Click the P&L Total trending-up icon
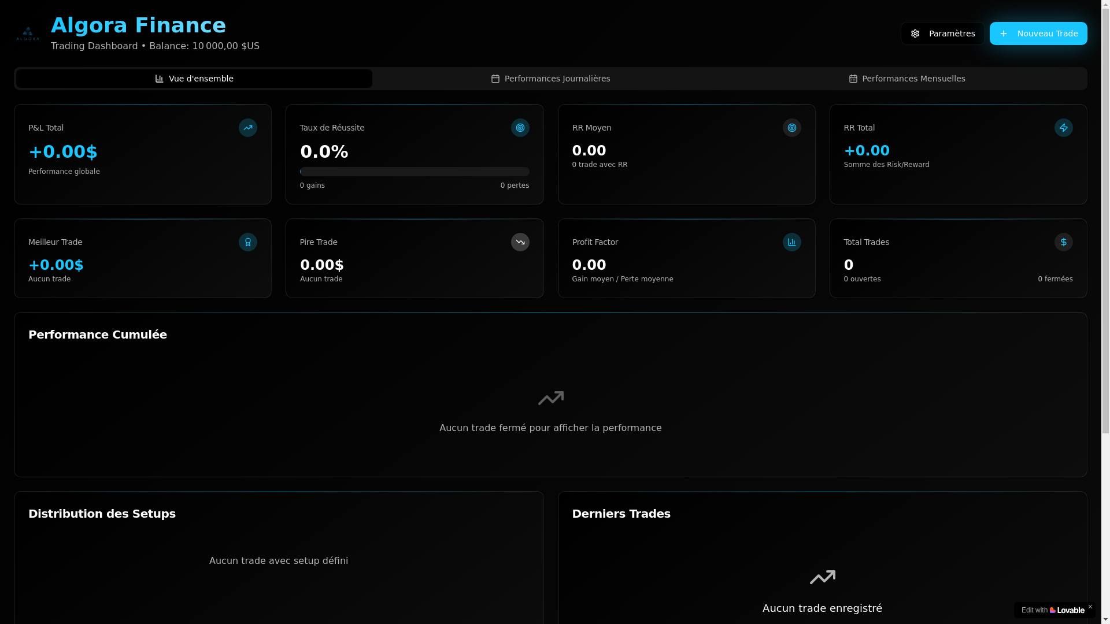The height and width of the screenshot is (624, 1110). (x=248, y=128)
